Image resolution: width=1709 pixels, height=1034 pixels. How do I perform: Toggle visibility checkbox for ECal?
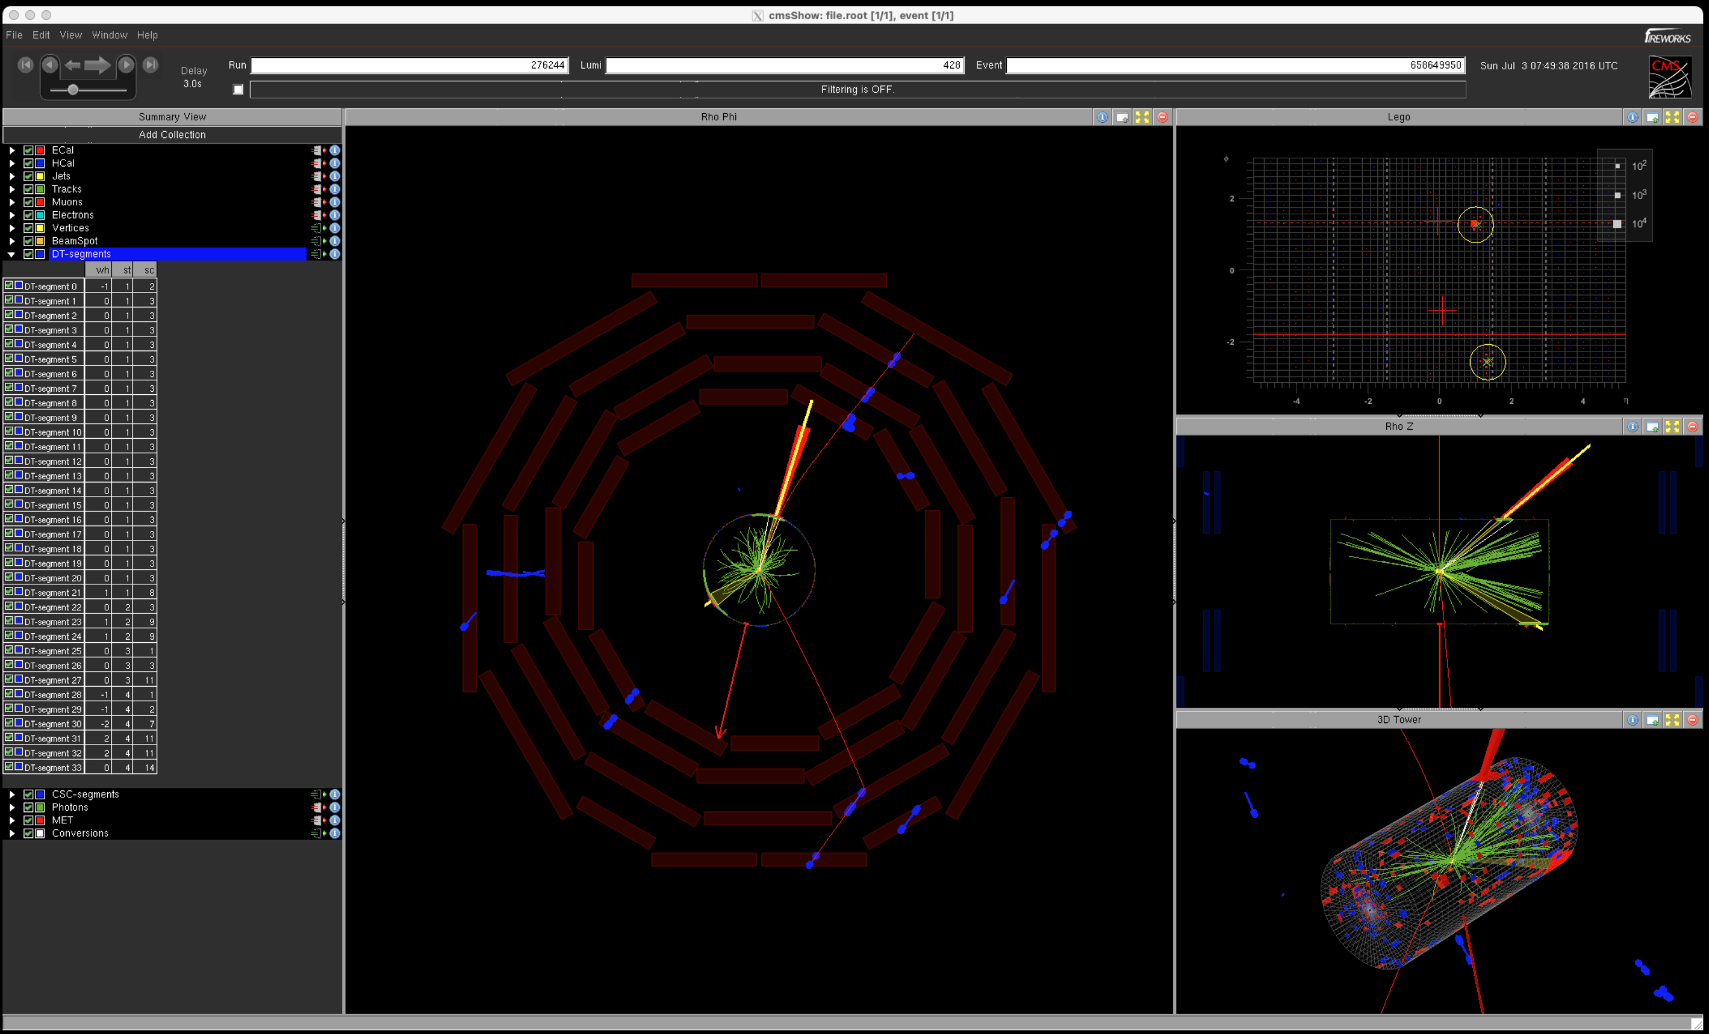pyautogui.click(x=28, y=150)
